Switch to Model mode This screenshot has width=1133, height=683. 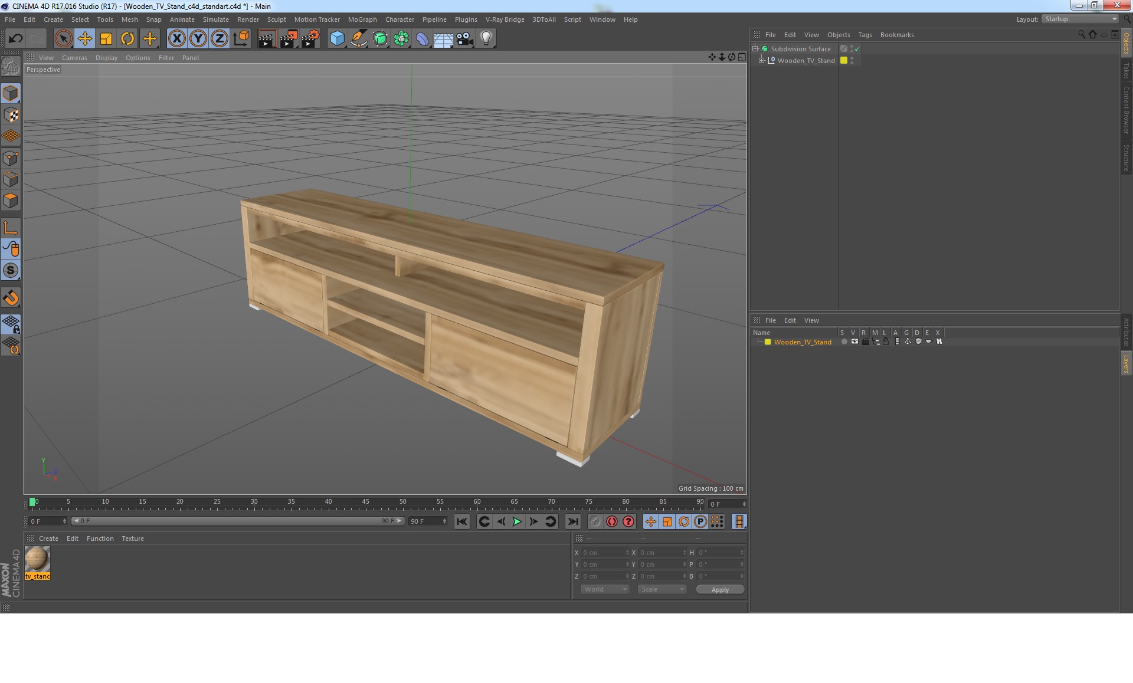pyautogui.click(x=11, y=93)
